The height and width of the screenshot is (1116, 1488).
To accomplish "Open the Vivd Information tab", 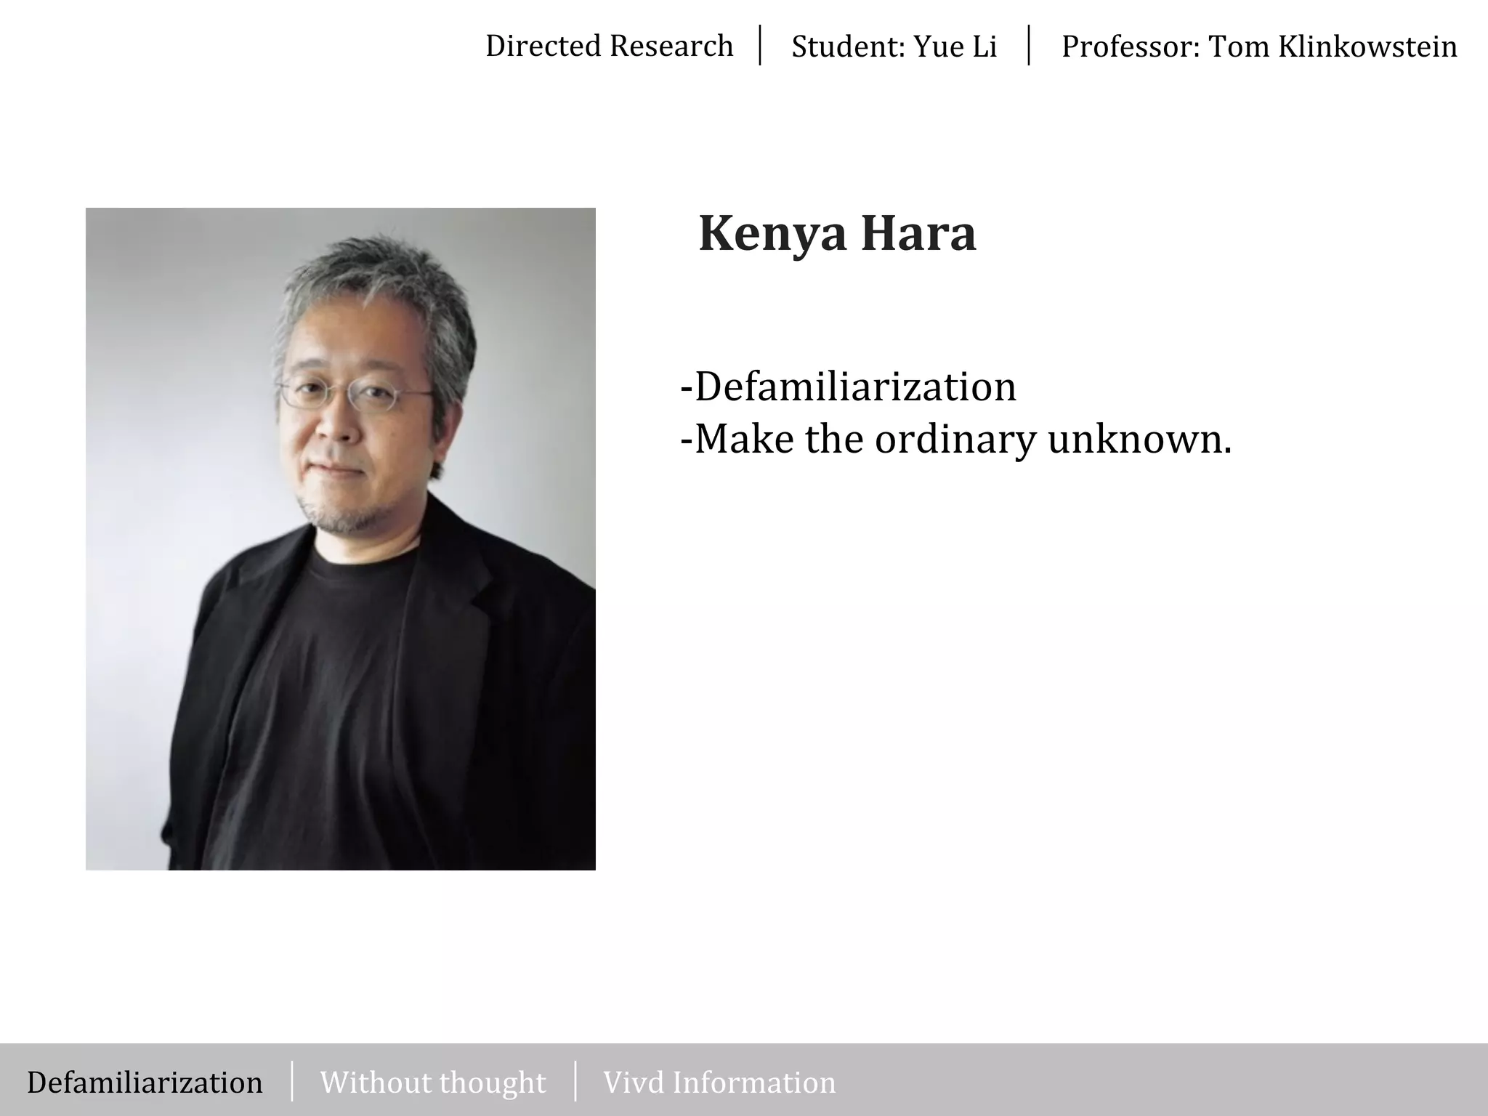I will (719, 1083).
